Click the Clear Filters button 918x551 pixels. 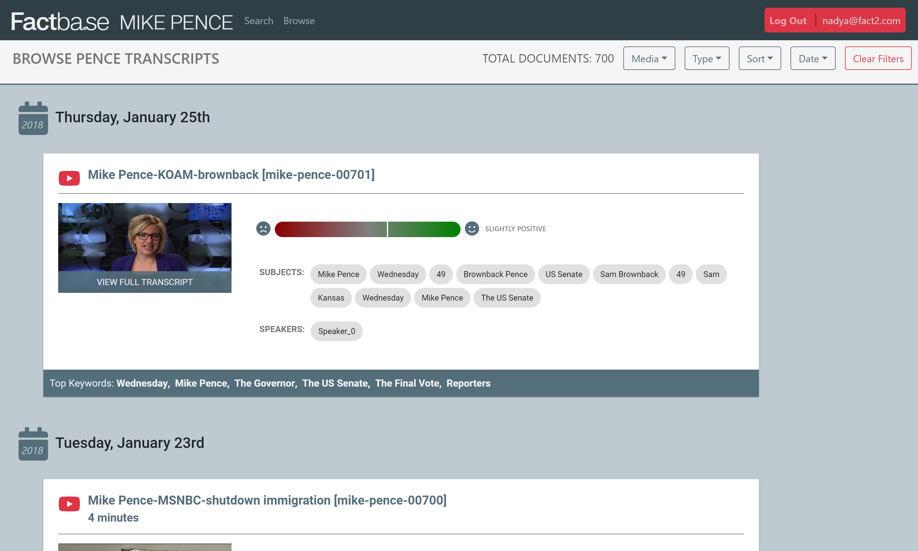tap(878, 58)
